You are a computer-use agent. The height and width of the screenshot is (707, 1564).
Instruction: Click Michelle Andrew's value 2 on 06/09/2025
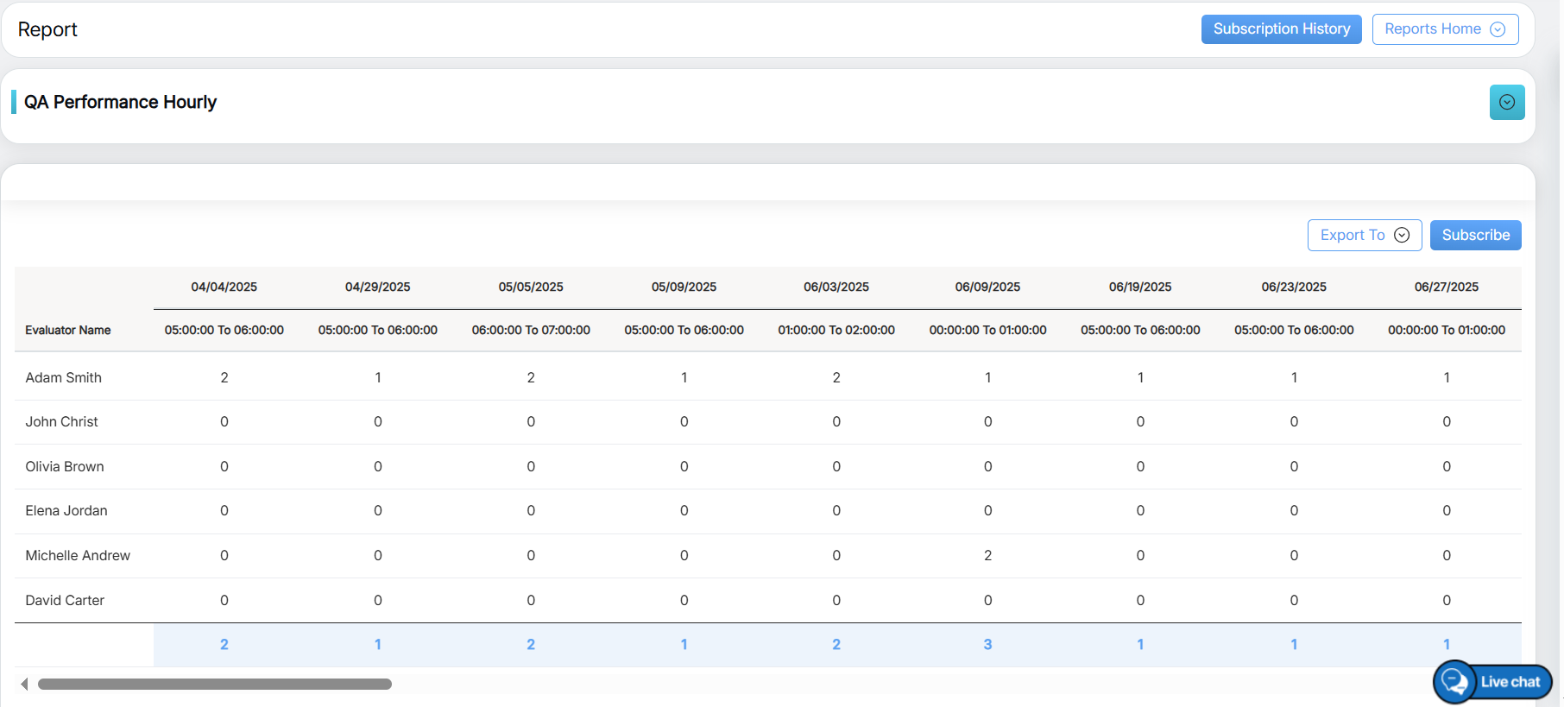987,556
